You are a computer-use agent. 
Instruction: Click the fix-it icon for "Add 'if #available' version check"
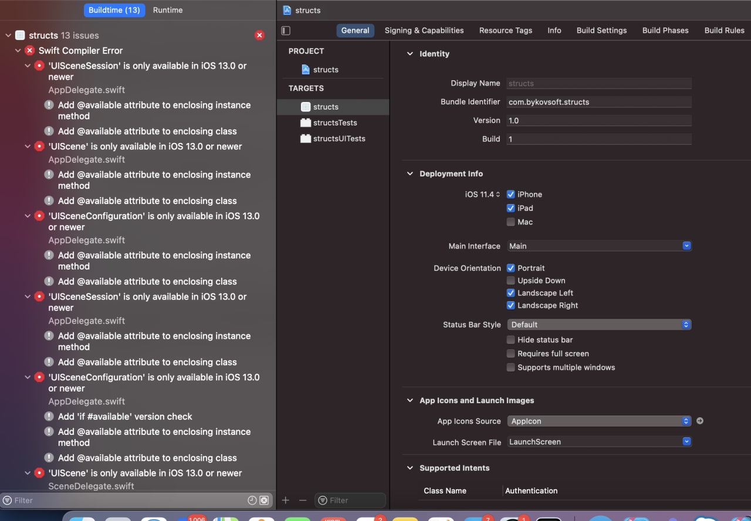[49, 416]
